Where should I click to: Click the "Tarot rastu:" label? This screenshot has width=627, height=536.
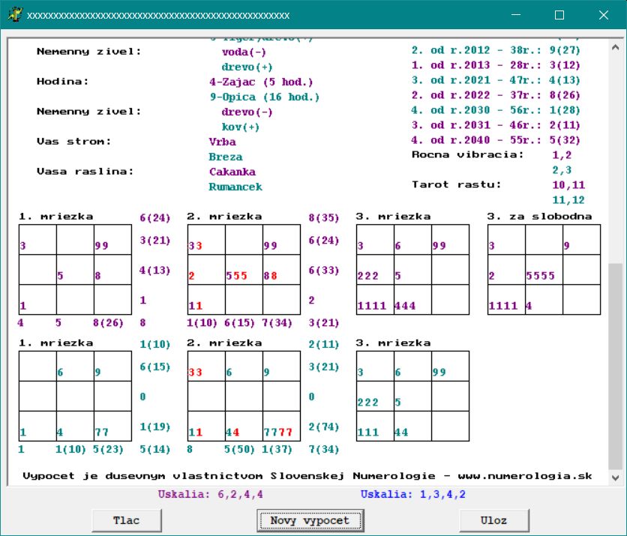(457, 184)
